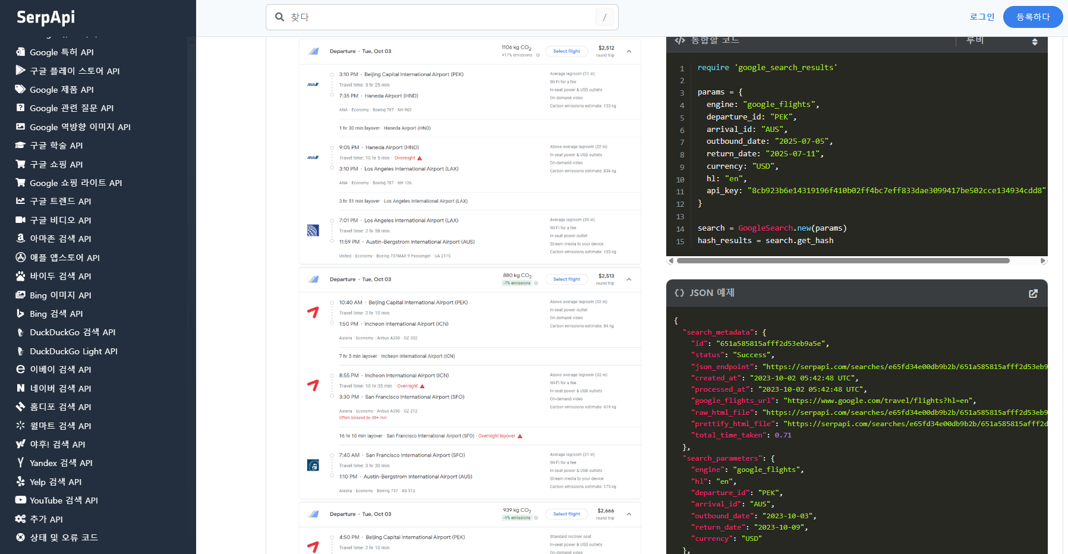Click the Yandex 검색 API Y icon
Viewport: 1068px width, 554px height.
(20, 462)
